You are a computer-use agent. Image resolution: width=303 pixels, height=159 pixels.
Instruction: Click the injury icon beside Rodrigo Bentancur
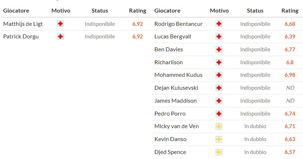(219, 24)
